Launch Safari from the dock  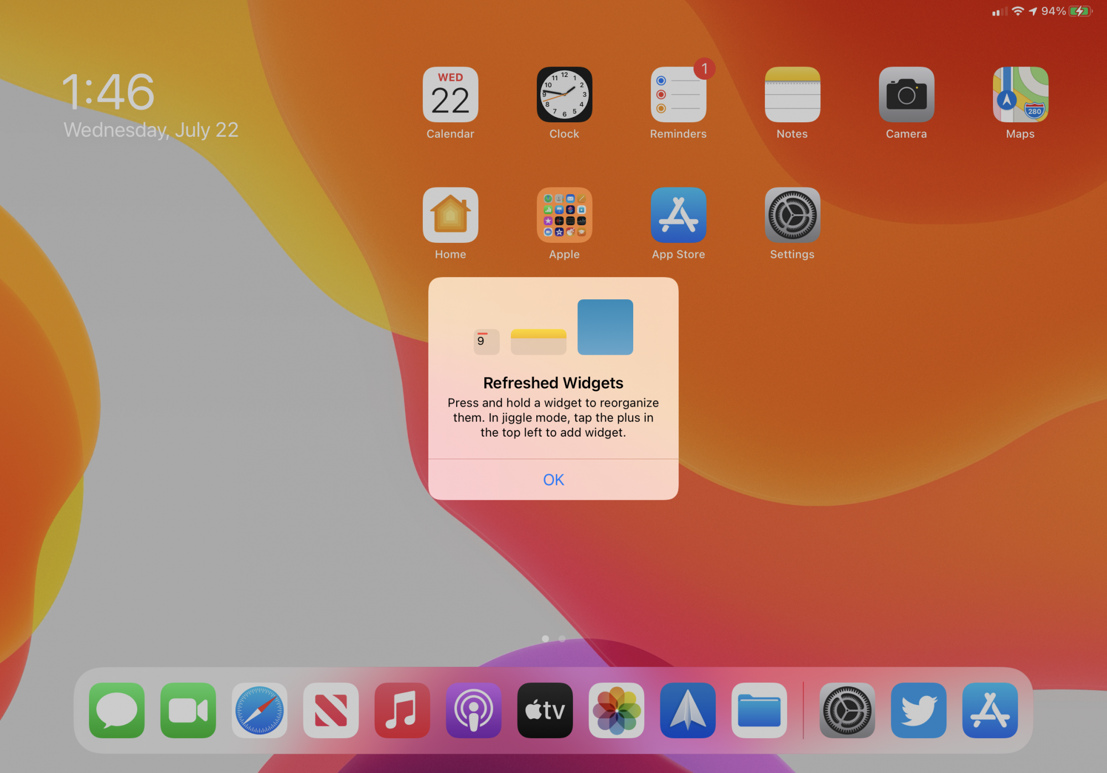[260, 710]
